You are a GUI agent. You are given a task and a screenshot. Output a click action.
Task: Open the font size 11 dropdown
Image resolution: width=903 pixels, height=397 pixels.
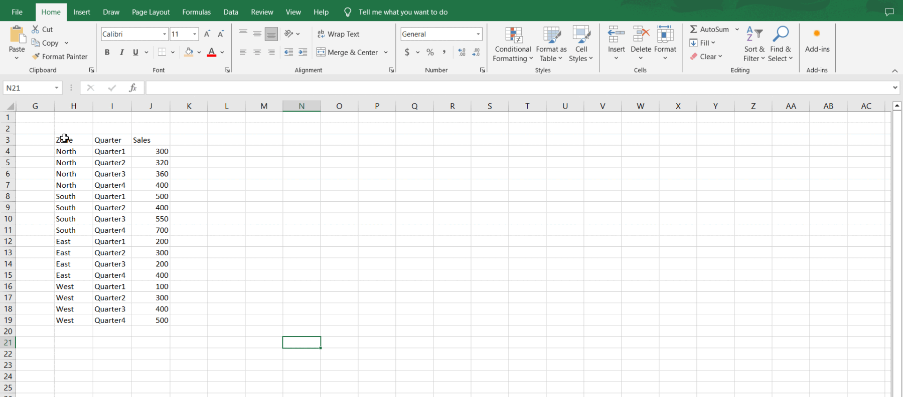(x=195, y=34)
